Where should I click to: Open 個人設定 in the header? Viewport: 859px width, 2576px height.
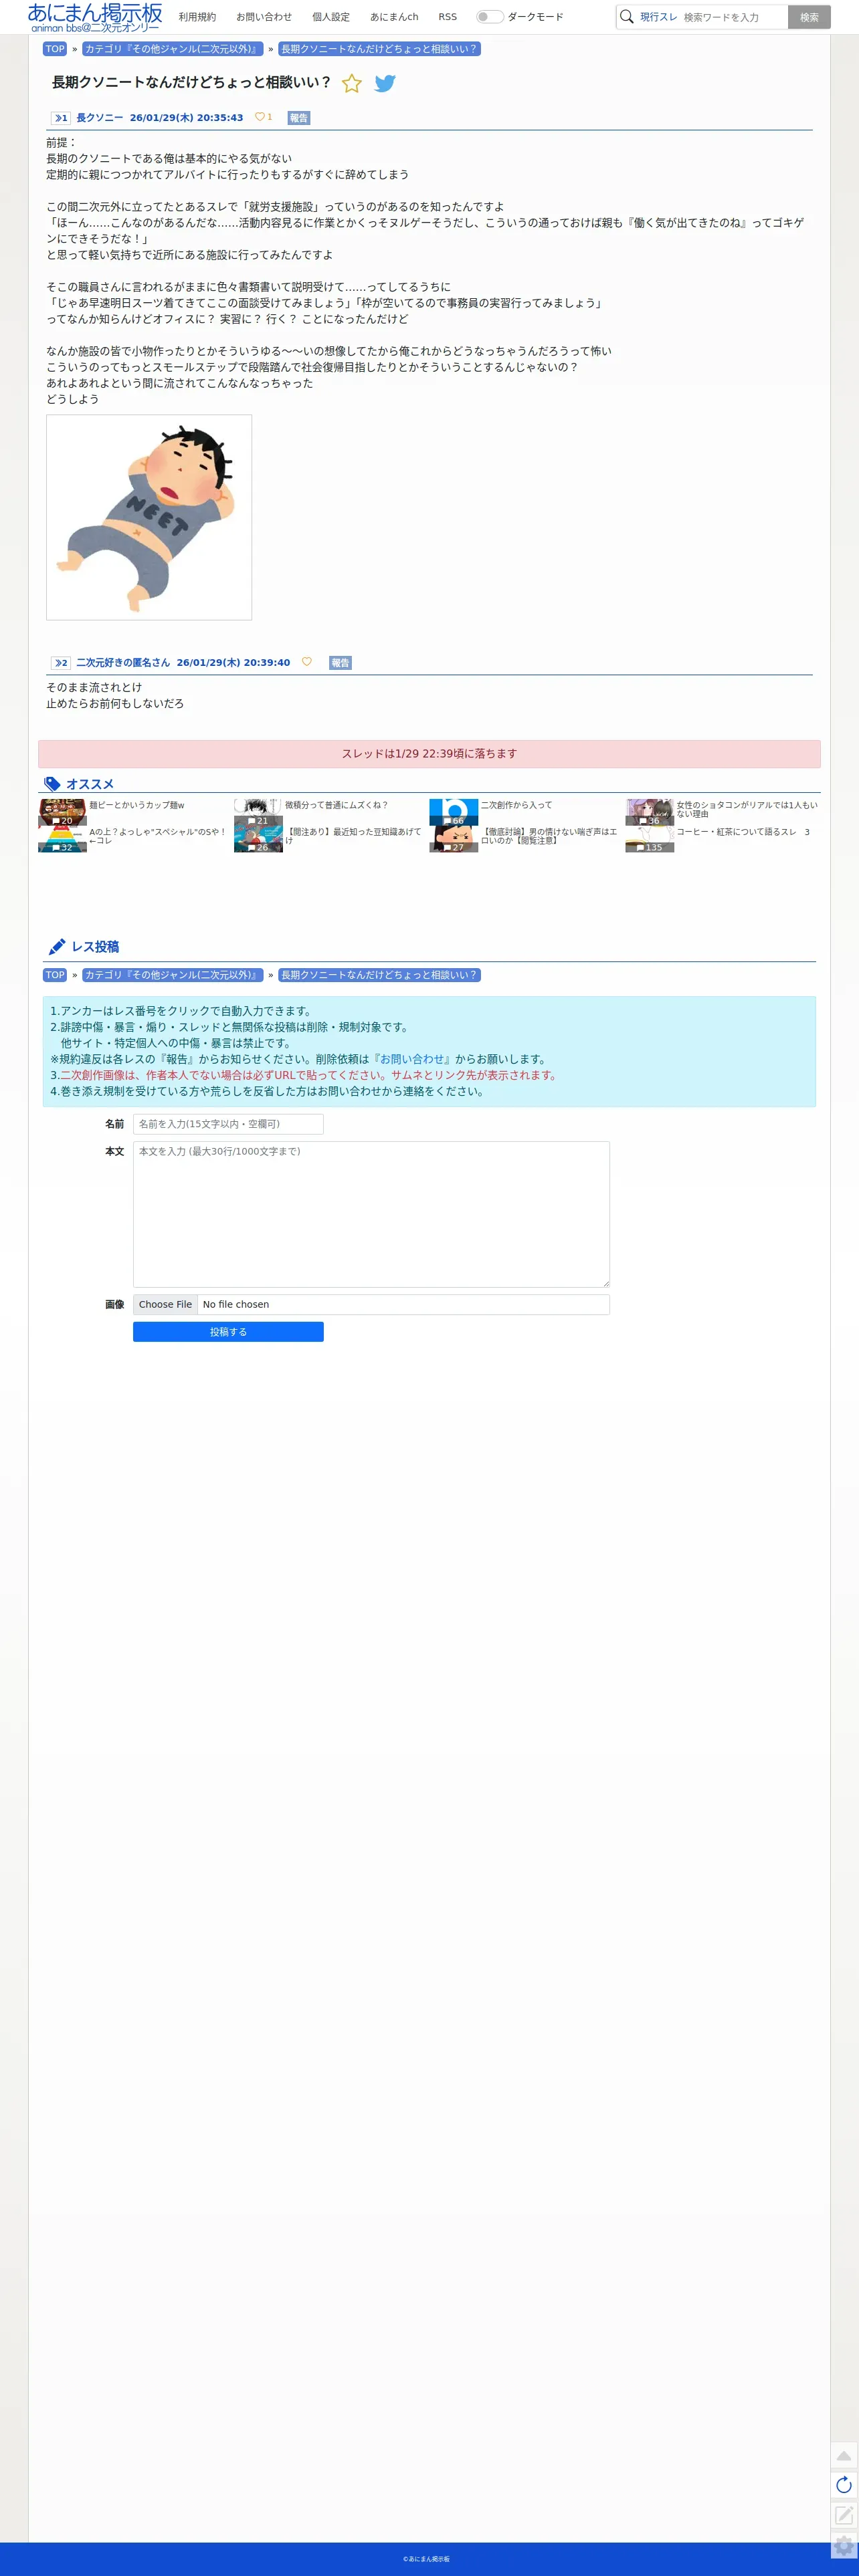tap(331, 17)
